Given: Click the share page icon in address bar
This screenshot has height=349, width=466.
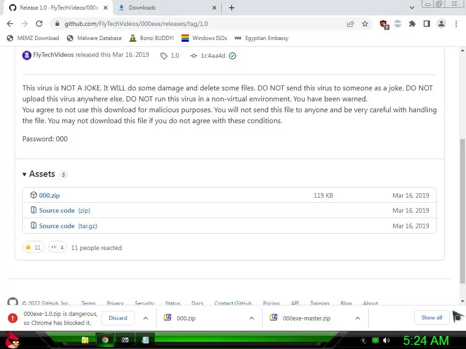Looking at the screenshot, I should (350, 24).
